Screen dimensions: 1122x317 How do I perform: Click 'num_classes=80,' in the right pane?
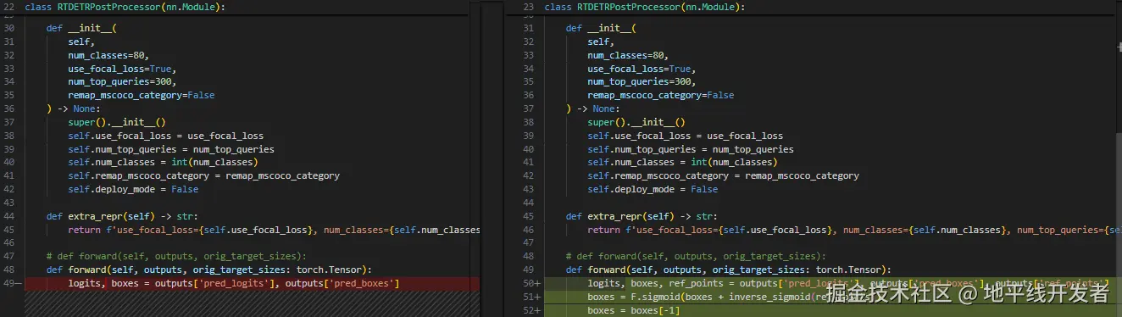pyautogui.click(x=628, y=55)
